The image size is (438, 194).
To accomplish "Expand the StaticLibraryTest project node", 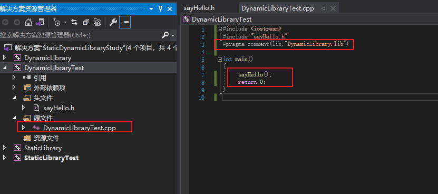I will click(x=4, y=158).
